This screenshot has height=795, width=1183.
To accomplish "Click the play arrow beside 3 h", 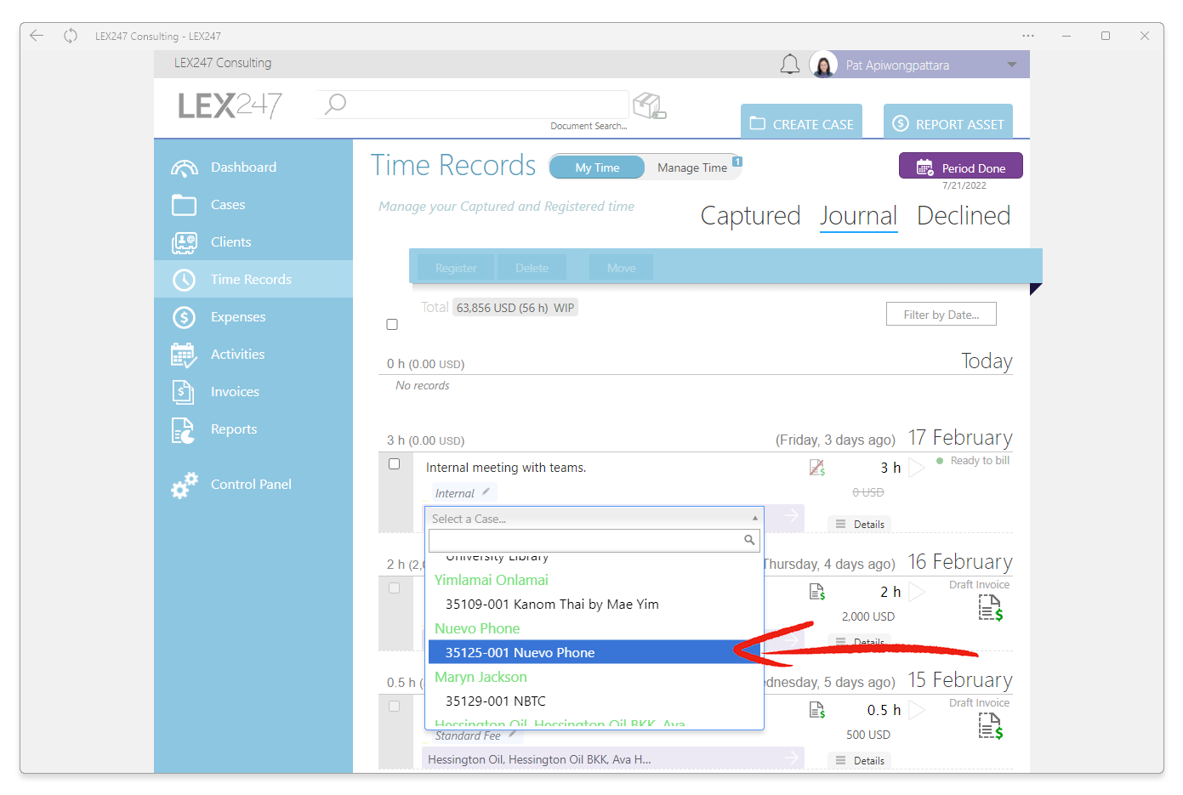I will tap(916, 468).
